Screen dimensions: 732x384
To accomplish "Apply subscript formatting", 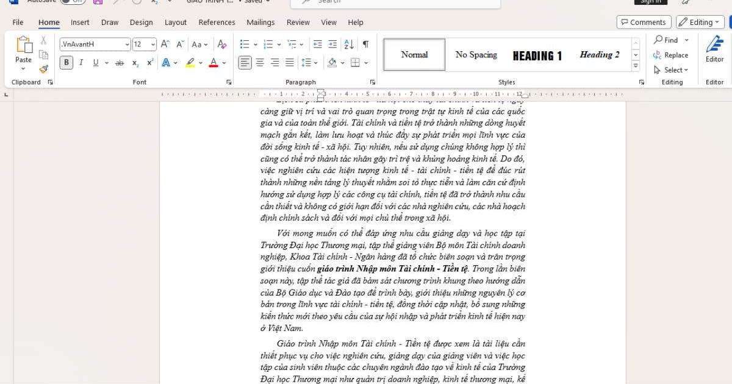I will point(135,63).
